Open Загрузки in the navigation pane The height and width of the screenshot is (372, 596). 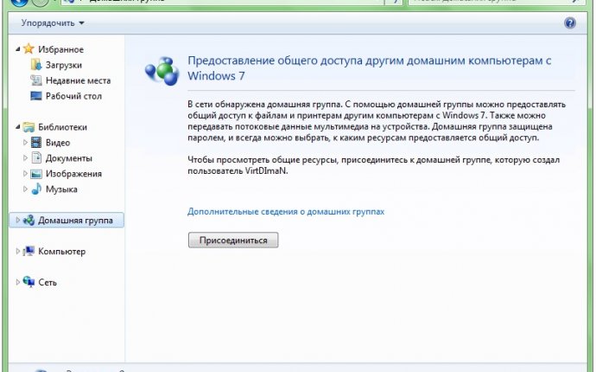tap(63, 65)
